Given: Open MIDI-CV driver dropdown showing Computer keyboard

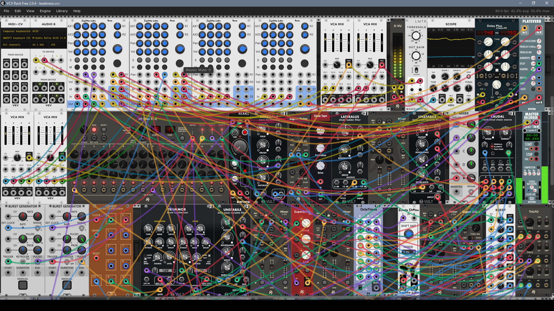Looking at the screenshot, I should pyautogui.click(x=16, y=31).
